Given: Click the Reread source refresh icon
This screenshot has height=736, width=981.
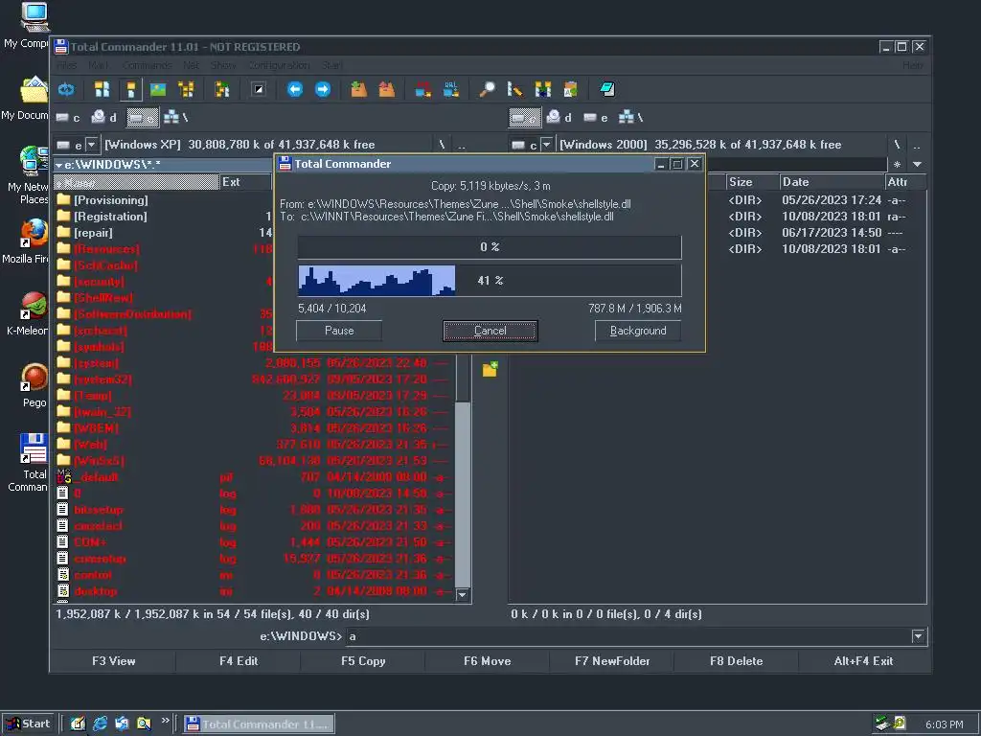Looking at the screenshot, I should [x=66, y=89].
